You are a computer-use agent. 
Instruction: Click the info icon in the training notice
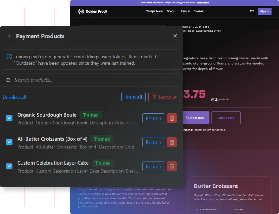(9, 57)
